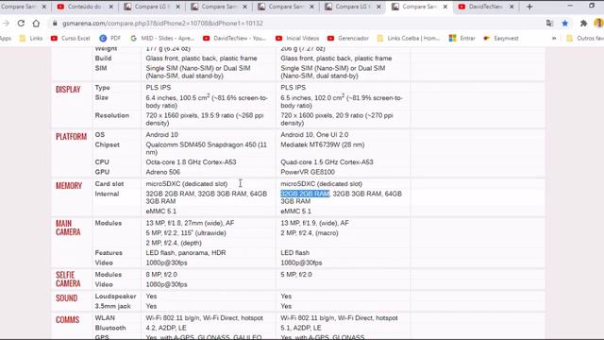Click the 3.5mm jack label
The width and height of the screenshot is (604, 340).
[x=113, y=306]
